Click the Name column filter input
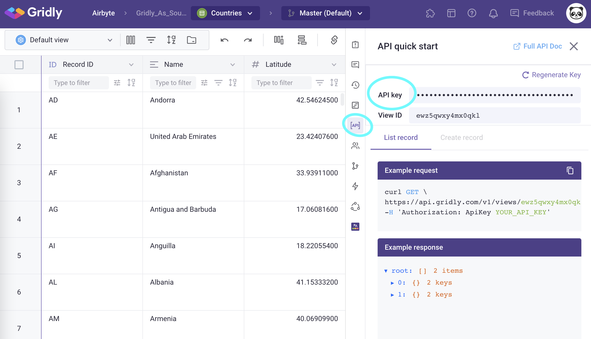The height and width of the screenshot is (339, 591). click(x=173, y=83)
